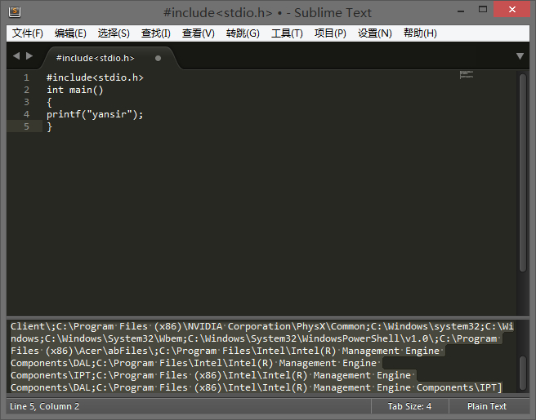536x420 pixels.
Task: Go to next tab with right arrow
Action: [x=29, y=55]
